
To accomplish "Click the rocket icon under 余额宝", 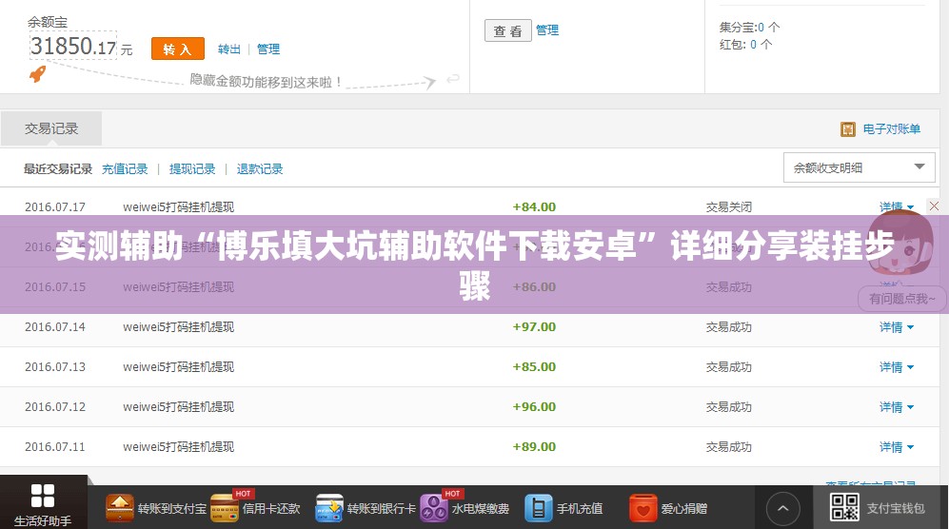I will coord(37,74).
